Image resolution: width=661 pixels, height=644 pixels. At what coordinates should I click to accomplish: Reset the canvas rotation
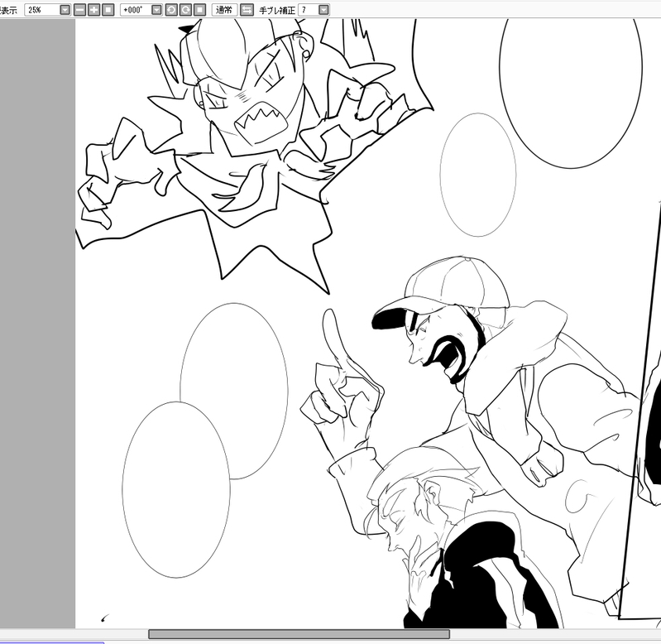(x=200, y=10)
